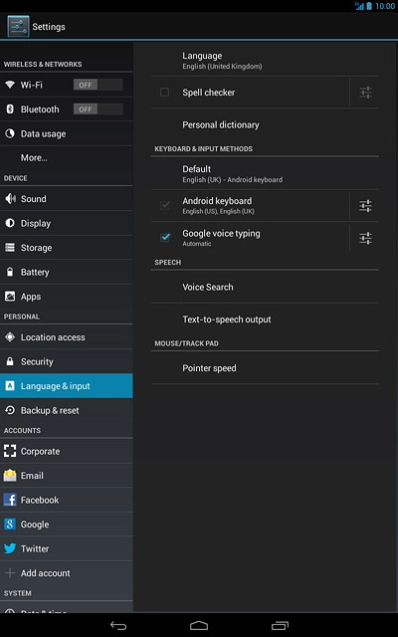Open Spell checker settings sliders icon

point(365,93)
